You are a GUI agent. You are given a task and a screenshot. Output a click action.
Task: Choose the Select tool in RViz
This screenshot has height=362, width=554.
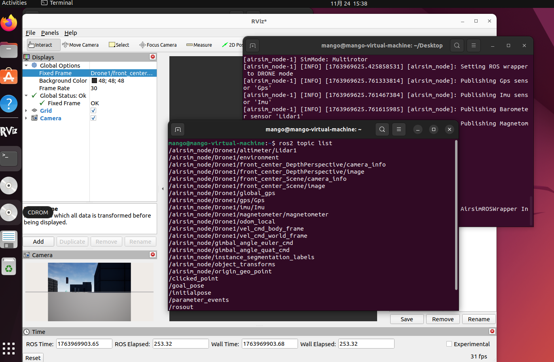(x=119, y=45)
